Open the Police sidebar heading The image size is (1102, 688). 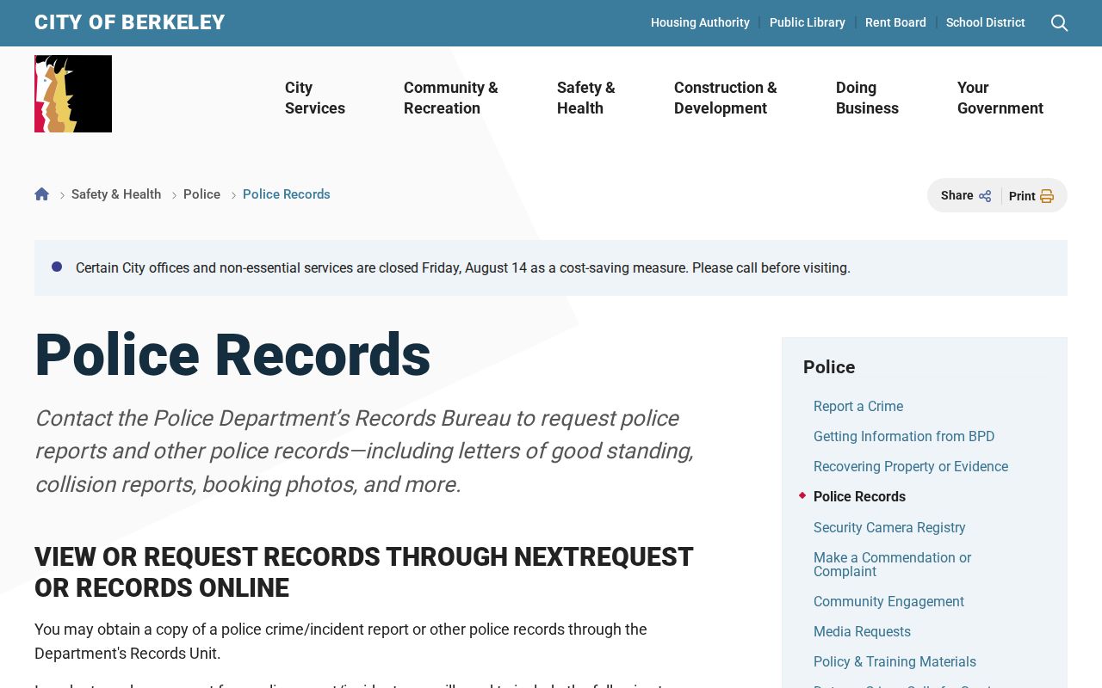(x=829, y=367)
